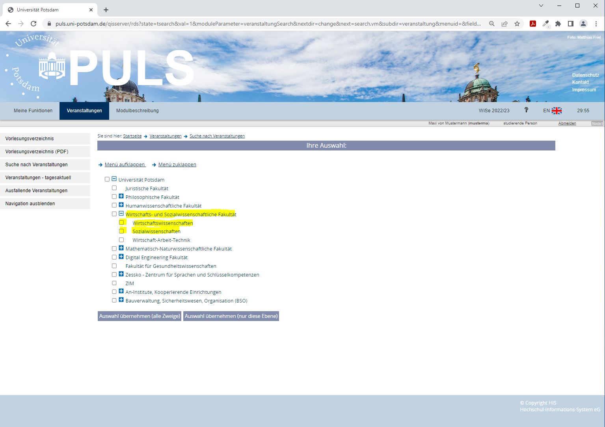Image resolution: width=605 pixels, height=427 pixels.
Task: Toggle the browser side panel icon
Action: [x=570, y=24]
